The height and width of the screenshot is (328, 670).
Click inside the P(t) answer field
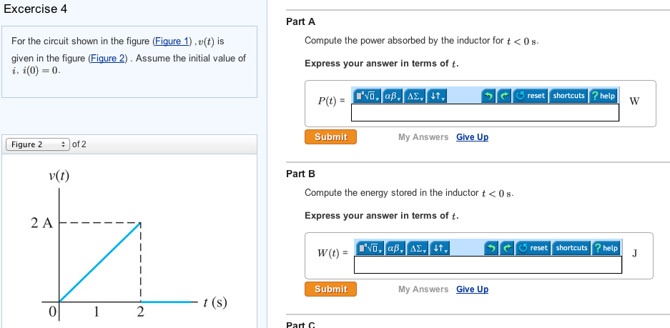485,112
